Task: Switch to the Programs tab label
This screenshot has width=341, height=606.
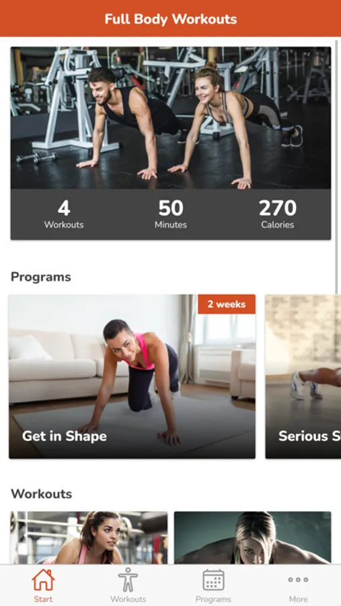Action: [213, 599]
